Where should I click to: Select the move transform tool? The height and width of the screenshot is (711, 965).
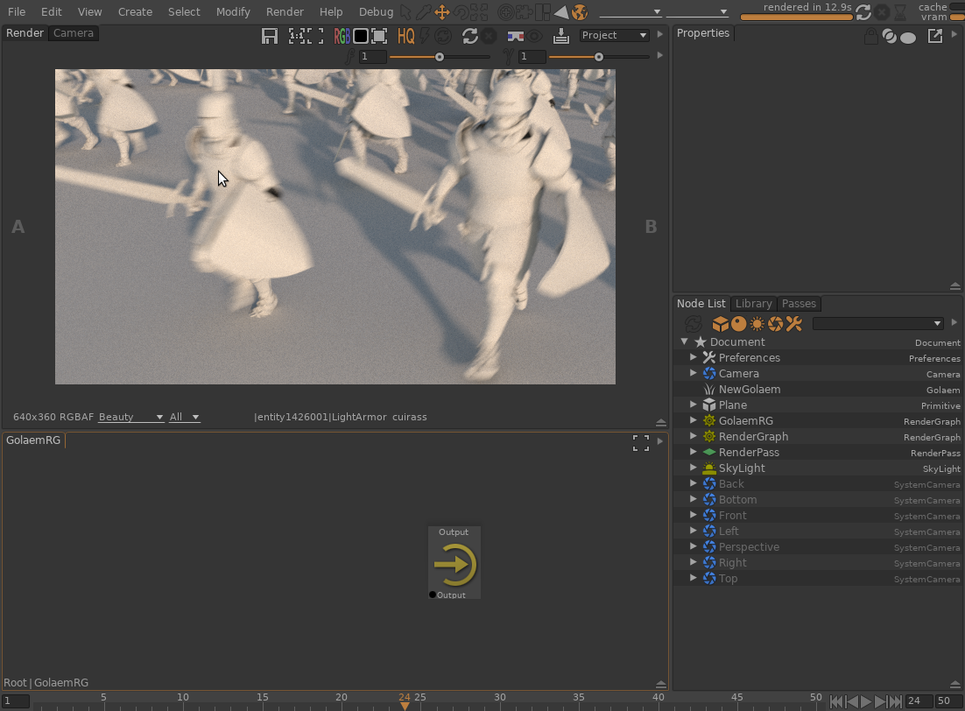[x=441, y=12]
